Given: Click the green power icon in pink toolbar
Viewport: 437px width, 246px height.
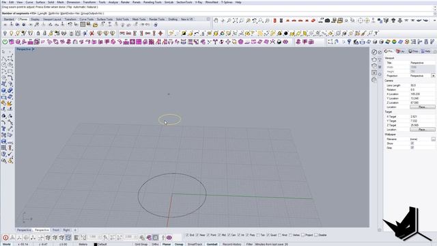Looking at the screenshot, I should click(5, 42).
